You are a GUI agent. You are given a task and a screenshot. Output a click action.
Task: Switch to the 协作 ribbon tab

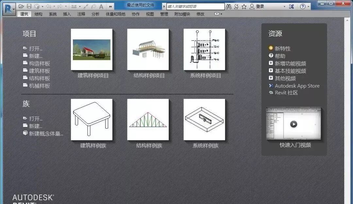136,14
